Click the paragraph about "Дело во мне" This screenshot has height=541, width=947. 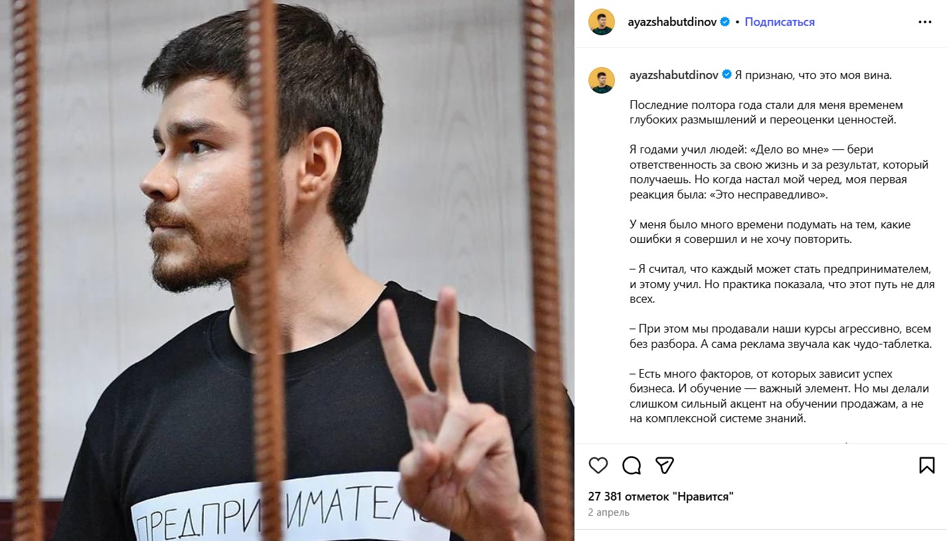tap(779, 172)
